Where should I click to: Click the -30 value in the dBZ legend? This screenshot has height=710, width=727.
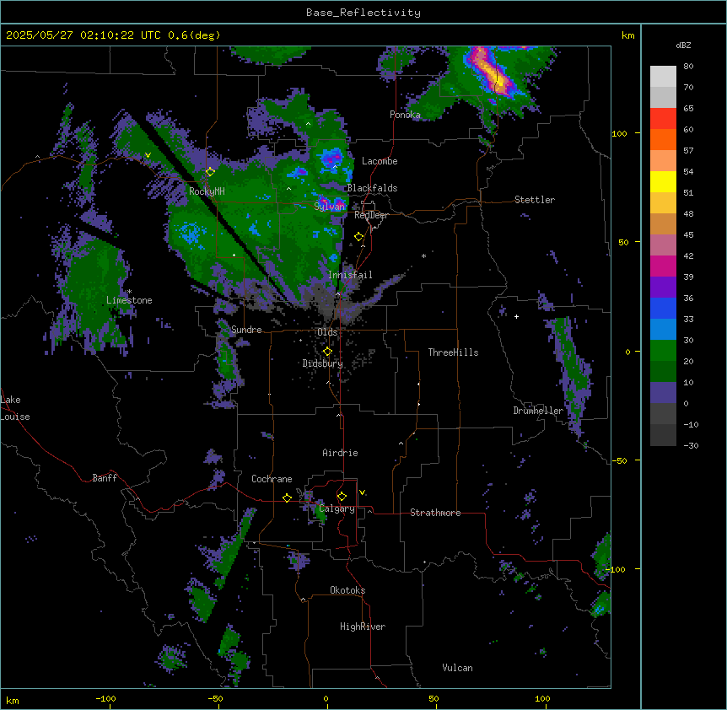tap(691, 446)
